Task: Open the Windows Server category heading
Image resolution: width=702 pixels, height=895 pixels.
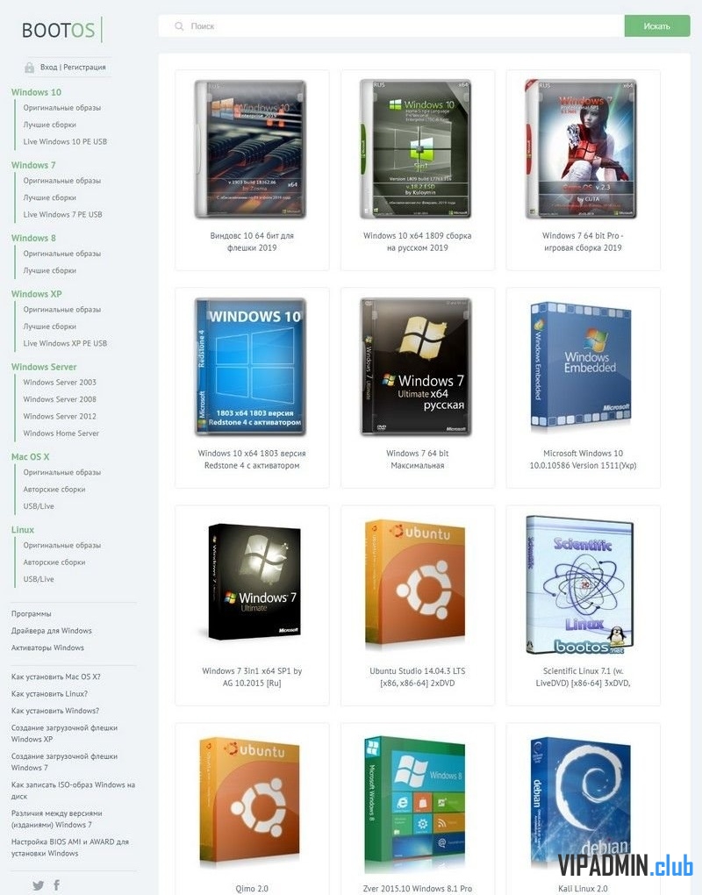Action: point(44,367)
